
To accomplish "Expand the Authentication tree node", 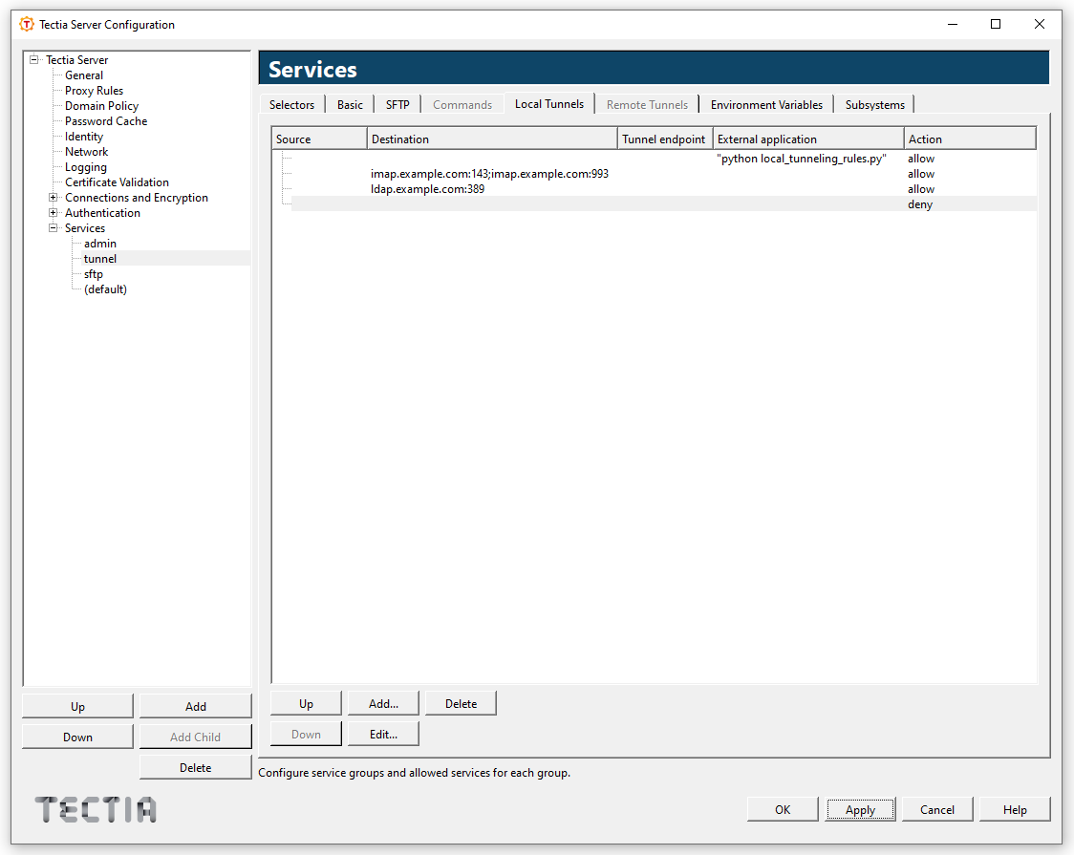I will pos(53,212).
